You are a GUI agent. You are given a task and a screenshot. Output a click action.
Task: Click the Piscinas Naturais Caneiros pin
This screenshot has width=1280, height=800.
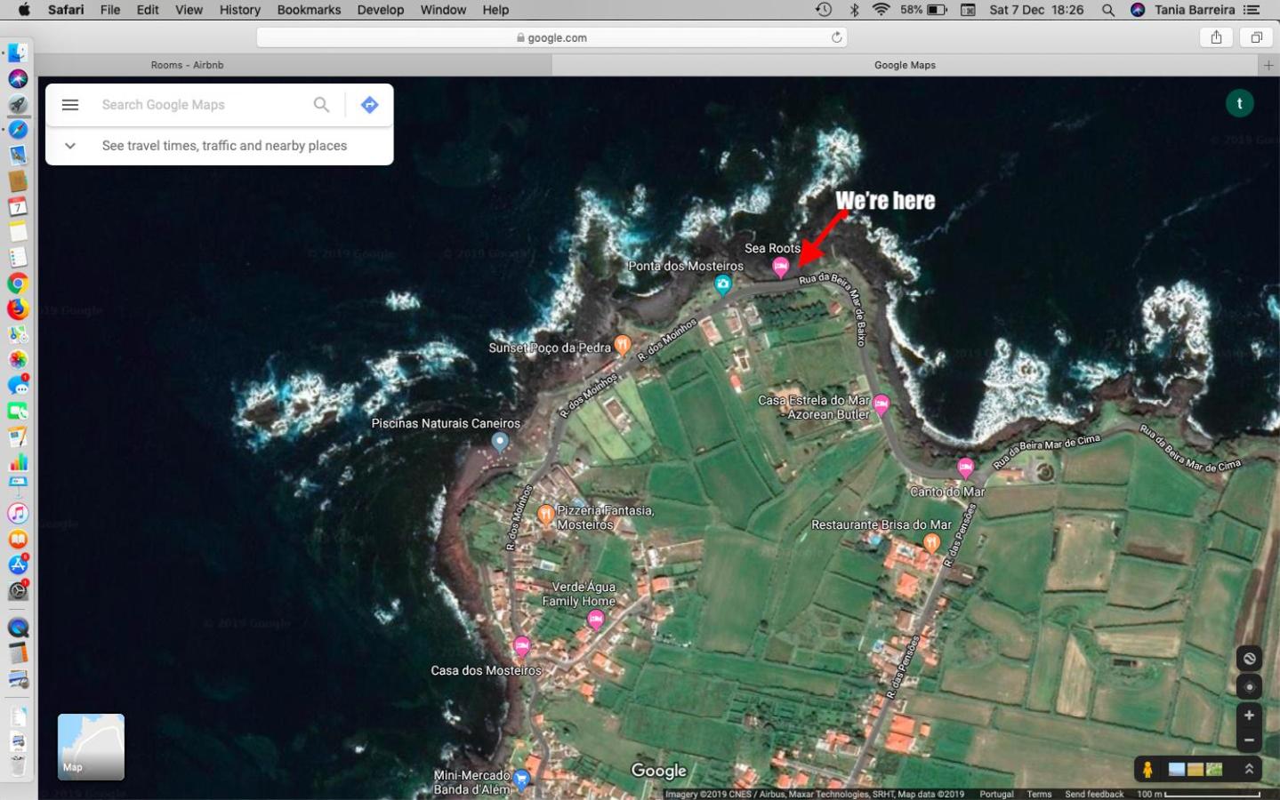click(x=500, y=442)
